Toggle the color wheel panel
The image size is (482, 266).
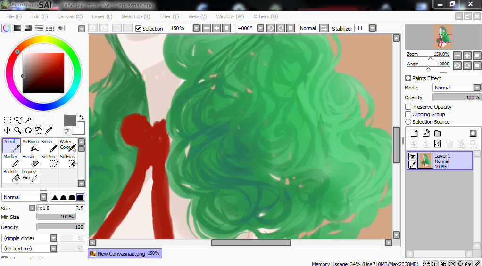[6, 28]
